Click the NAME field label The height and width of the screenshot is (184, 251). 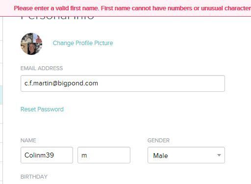coord(28,140)
